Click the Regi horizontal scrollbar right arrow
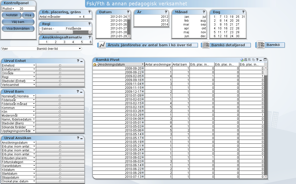 tap(90, 32)
